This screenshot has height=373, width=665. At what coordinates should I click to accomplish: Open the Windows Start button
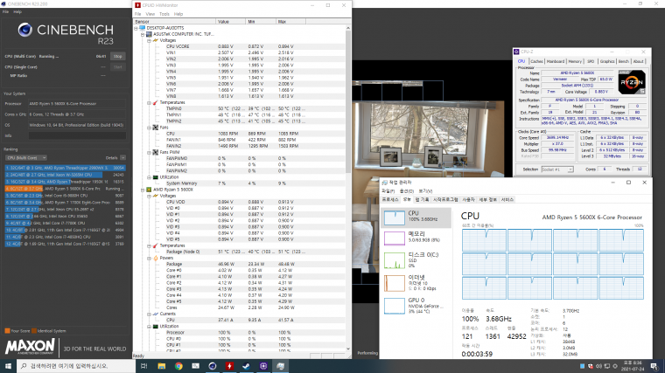[8, 366]
